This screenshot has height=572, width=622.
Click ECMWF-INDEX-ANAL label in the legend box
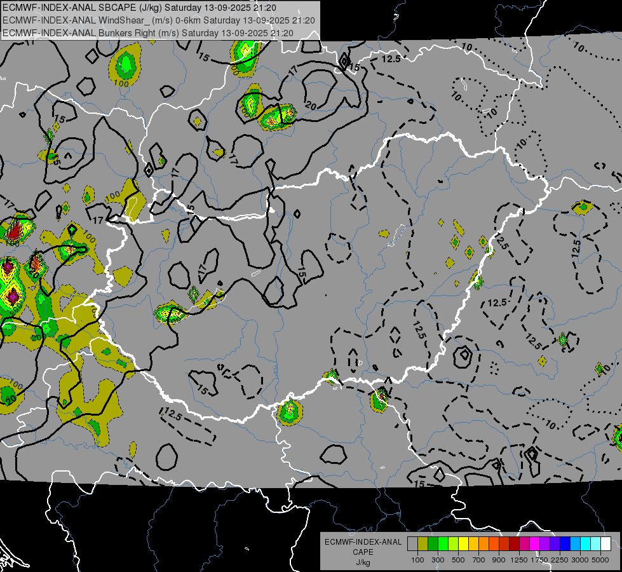coord(363,542)
